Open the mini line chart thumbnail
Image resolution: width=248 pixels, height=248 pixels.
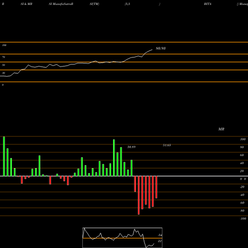(x=123, y=238)
